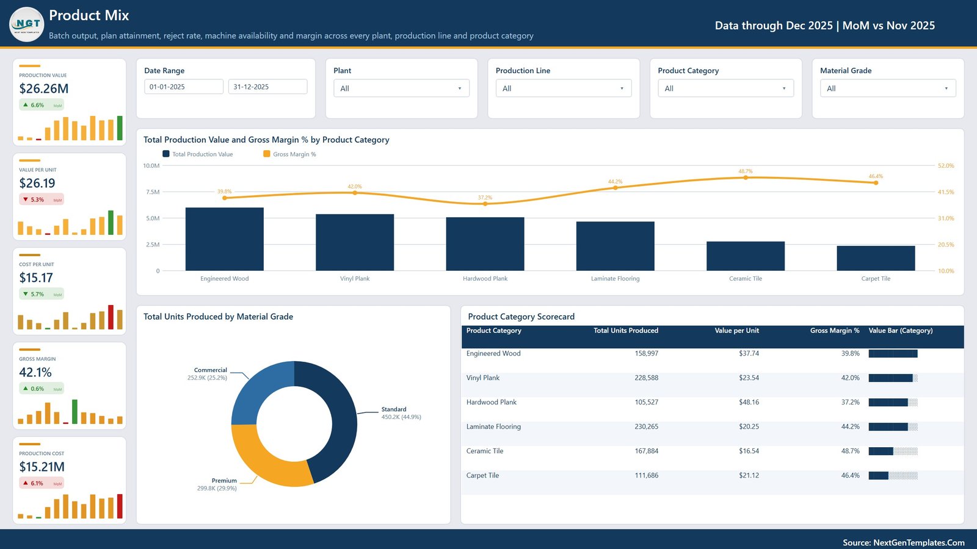
Task: Expand the Product Category filter dropdown
Action: pyautogui.click(x=726, y=88)
